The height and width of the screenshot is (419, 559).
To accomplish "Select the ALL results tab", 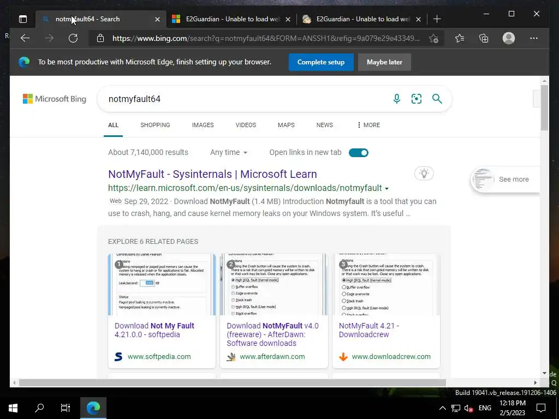I will (113, 125).
